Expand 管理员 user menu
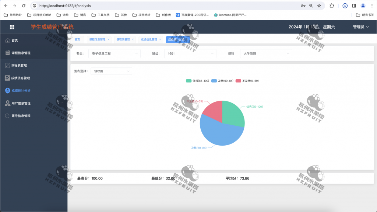Screen dimensions: 377x212 (361, 27)
